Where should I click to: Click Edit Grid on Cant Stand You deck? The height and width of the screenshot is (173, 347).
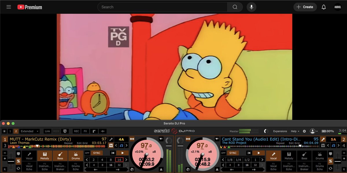[294, 143]
